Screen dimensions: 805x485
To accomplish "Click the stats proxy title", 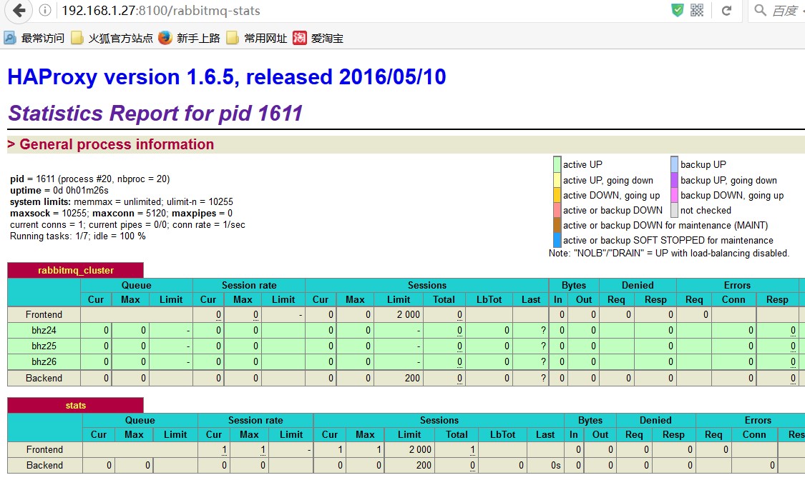I will click(x=75, y=406).
